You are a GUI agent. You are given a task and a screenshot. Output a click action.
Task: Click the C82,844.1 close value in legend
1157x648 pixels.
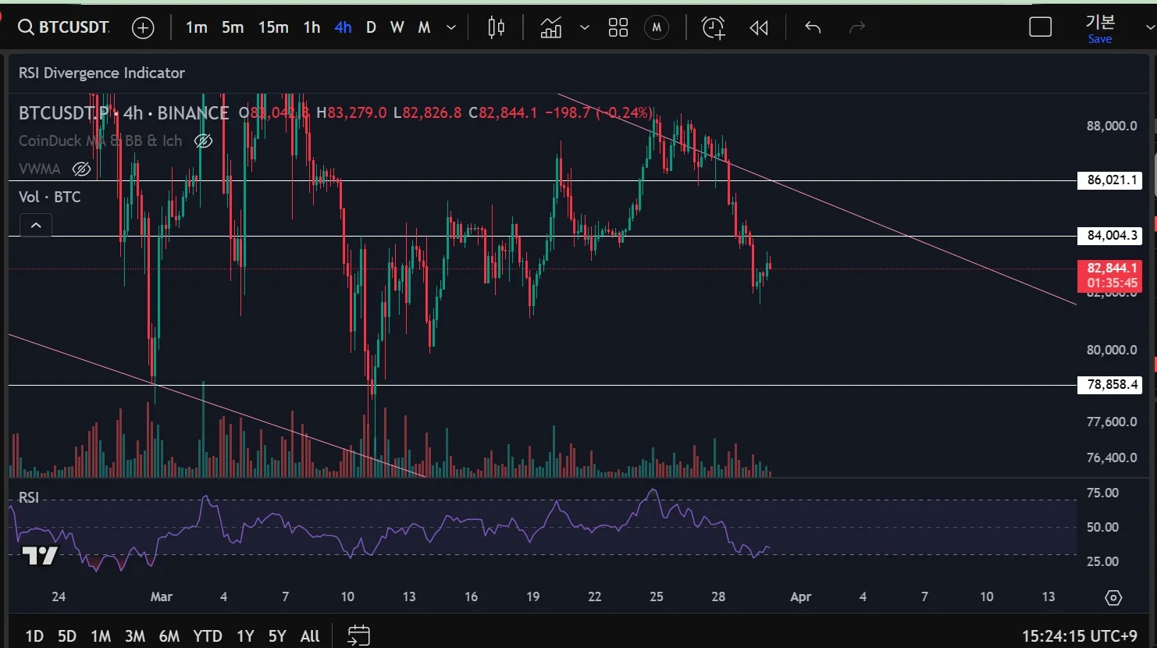click(503, 113)
